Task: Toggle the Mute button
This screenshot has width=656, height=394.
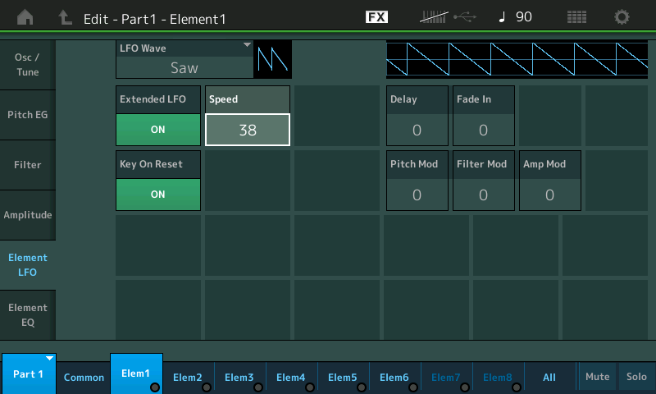Action: click(597, 377)
